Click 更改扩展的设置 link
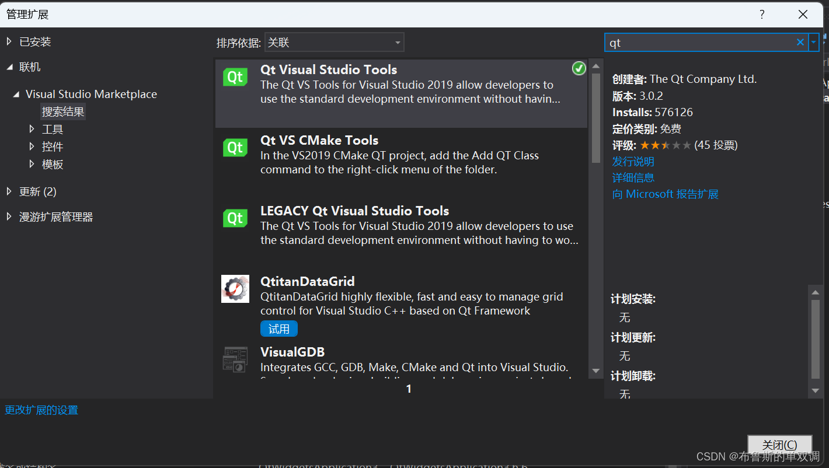 [40, 410]
